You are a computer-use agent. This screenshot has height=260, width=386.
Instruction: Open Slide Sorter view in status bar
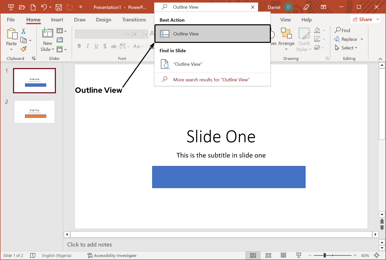(268, 255)
